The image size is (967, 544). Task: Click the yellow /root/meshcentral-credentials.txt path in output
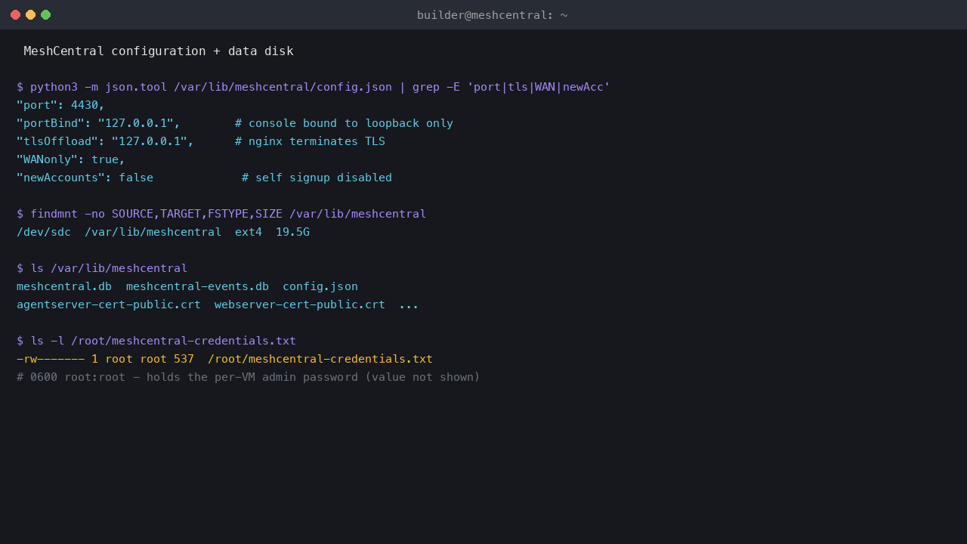pos(320,359)
